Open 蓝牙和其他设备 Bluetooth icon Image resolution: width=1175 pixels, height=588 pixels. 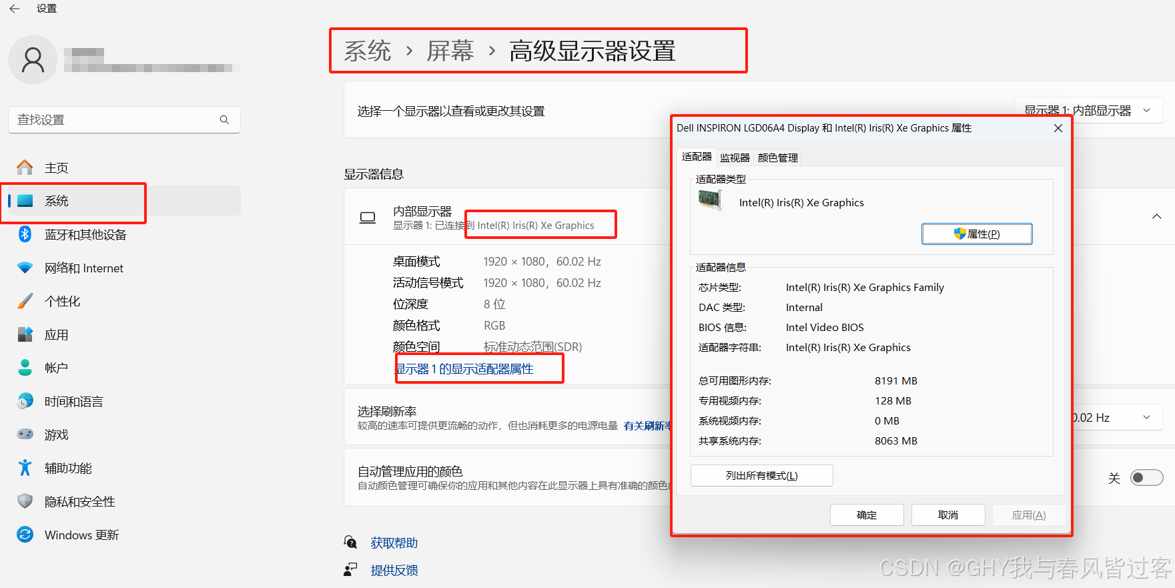click(x=25, y=234)
